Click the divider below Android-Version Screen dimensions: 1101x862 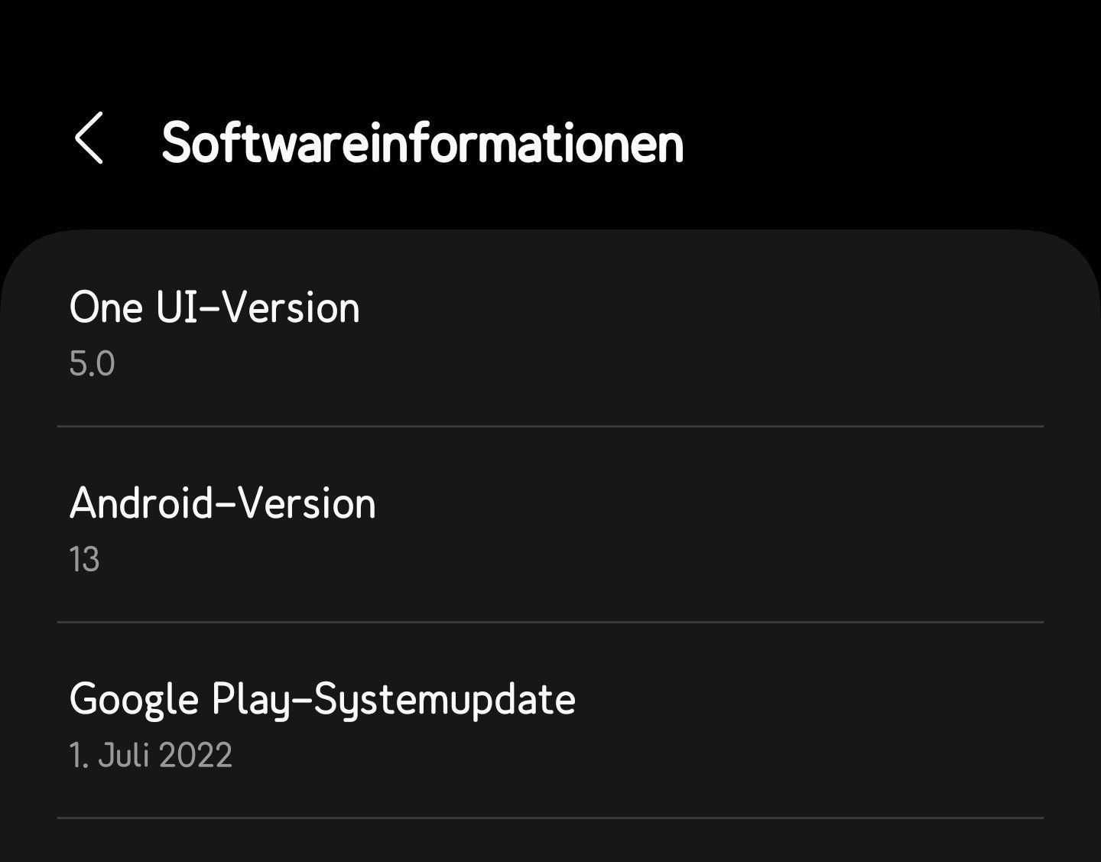click(x=550, y=622)
